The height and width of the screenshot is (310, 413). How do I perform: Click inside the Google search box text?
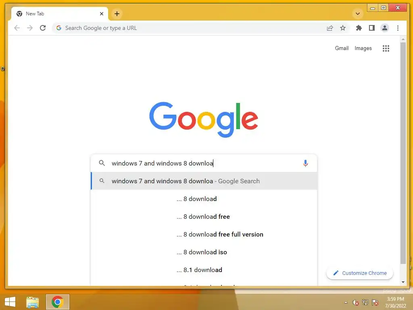[x=162, y=163]
